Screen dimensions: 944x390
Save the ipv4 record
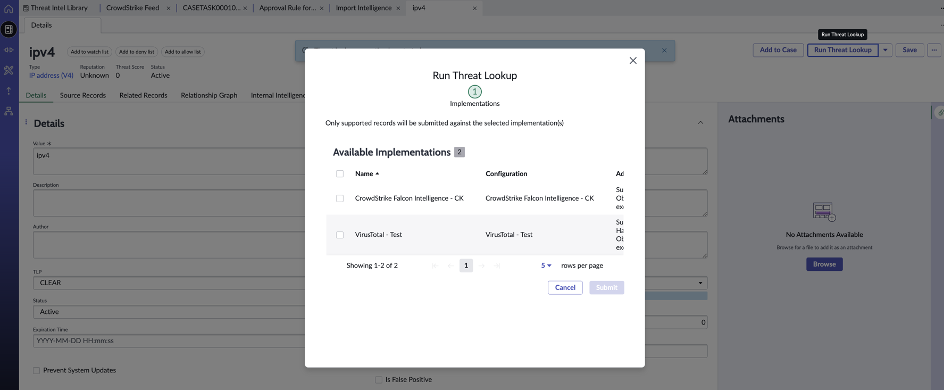pos(909,50)
